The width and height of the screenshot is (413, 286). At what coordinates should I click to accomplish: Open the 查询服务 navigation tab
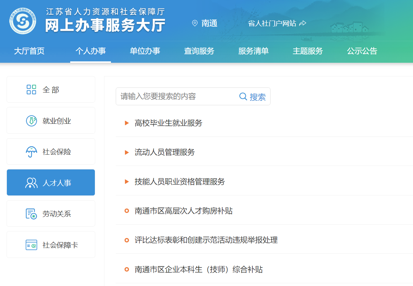point(199,51)
